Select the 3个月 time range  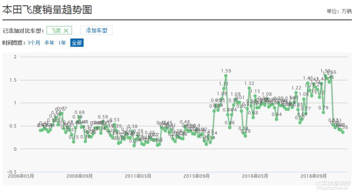click(34, 43)
